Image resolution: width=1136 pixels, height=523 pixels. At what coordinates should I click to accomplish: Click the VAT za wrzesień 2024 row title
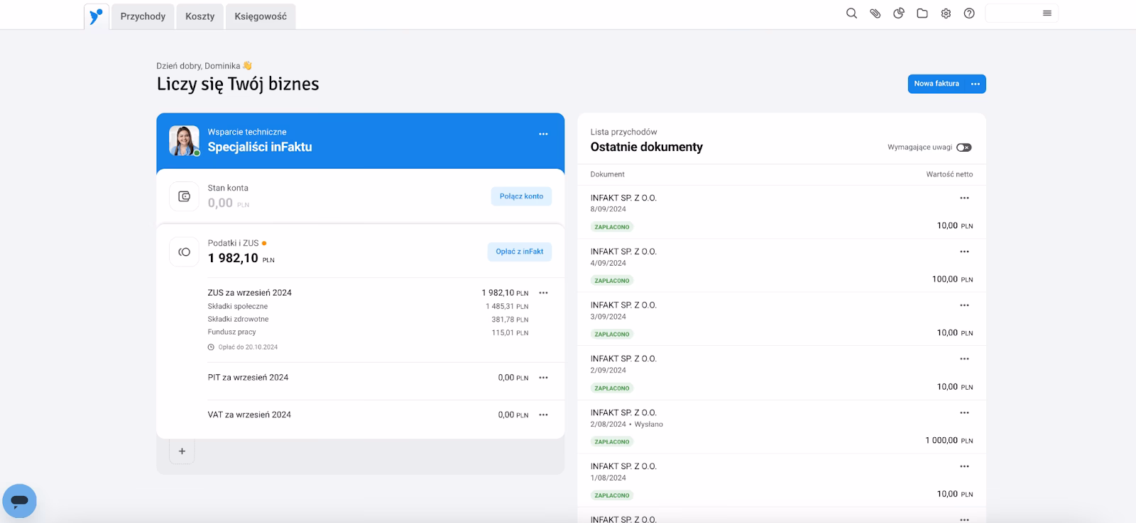pyautogui.click(x=249, y=415)
